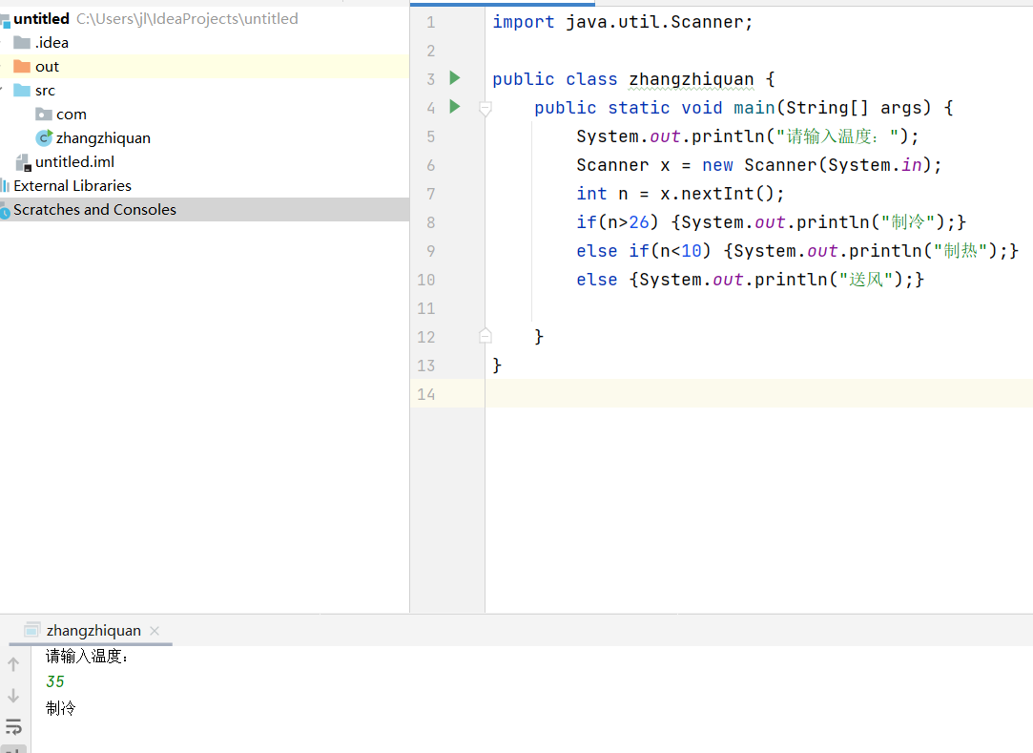Screen dimensions: 1033x753
Task: Close the zhangzhiquan run tab
Action: coord(155,631)
